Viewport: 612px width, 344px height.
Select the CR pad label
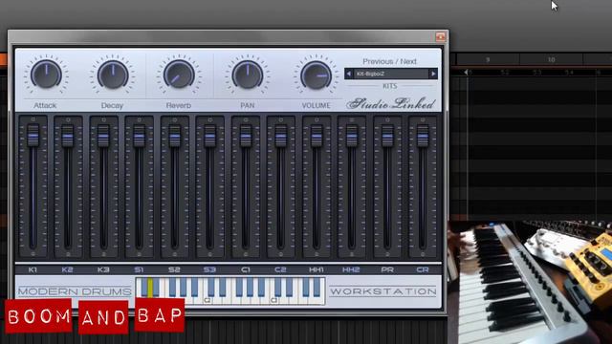pos(423,269)
